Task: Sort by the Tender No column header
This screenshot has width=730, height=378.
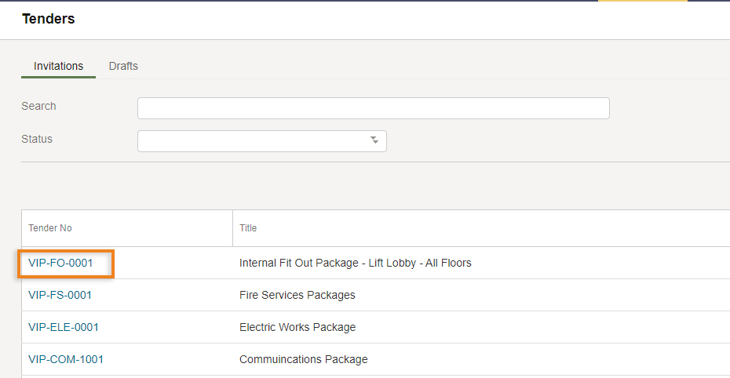Action: click(49, 228)
